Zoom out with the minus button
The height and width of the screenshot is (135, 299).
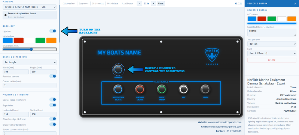click(x=139, y=3)
